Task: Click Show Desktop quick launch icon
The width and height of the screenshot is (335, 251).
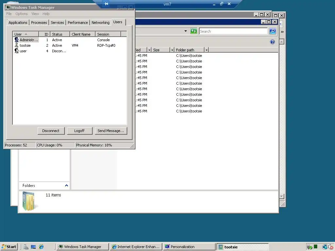Action: coord(33,247)
